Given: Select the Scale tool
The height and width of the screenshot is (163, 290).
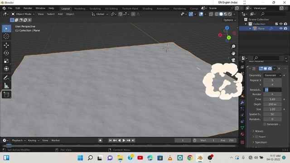Looking at the screenshot, I should [6, 61].
